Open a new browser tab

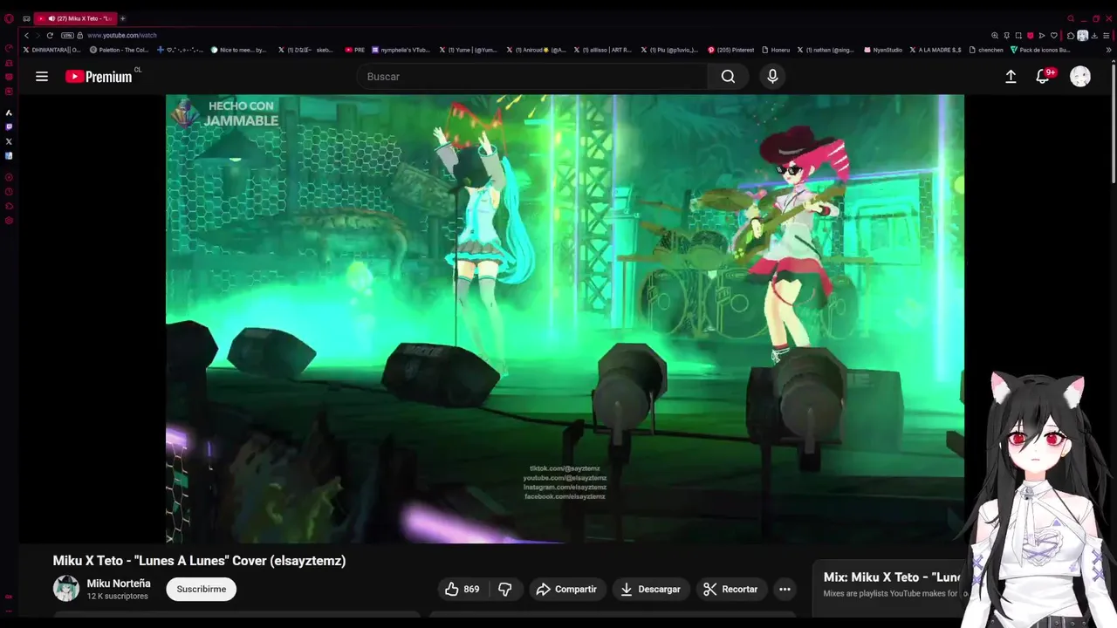(x=123, y=18)
